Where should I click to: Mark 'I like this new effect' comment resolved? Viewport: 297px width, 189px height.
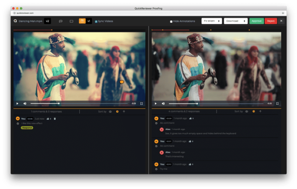18,123
